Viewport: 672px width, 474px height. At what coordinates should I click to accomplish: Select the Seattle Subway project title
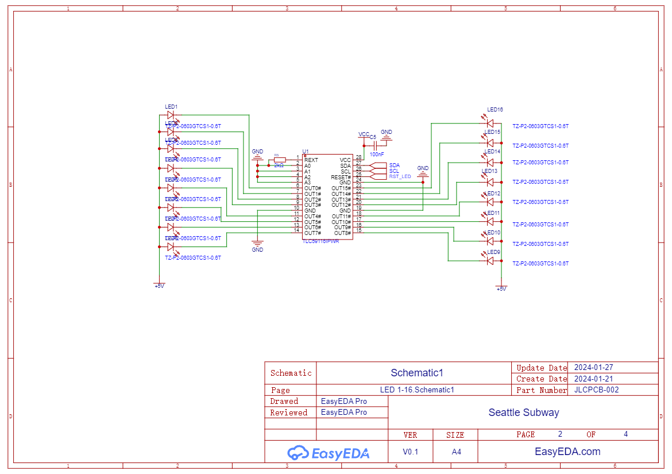(524, 413)
